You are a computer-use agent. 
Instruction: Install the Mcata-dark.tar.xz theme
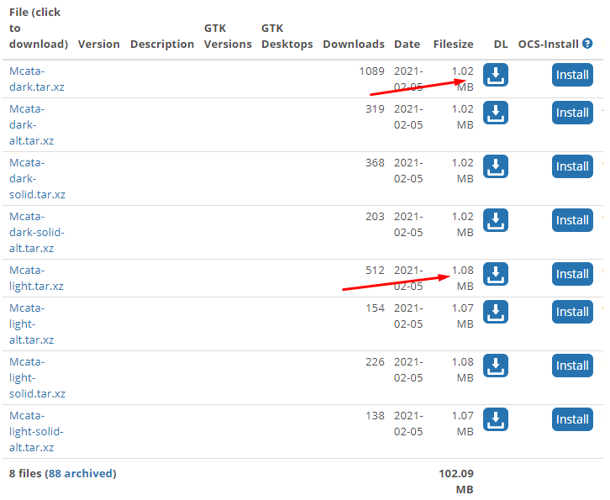(x=572, y=75)
